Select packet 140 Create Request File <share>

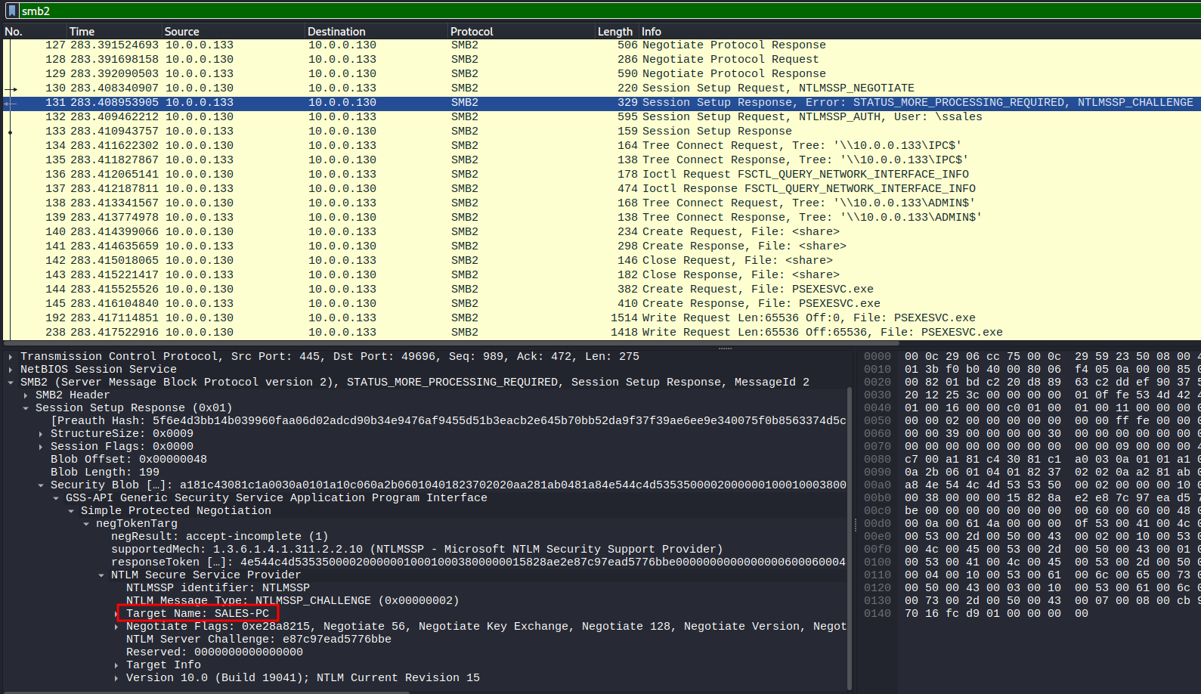602,232
